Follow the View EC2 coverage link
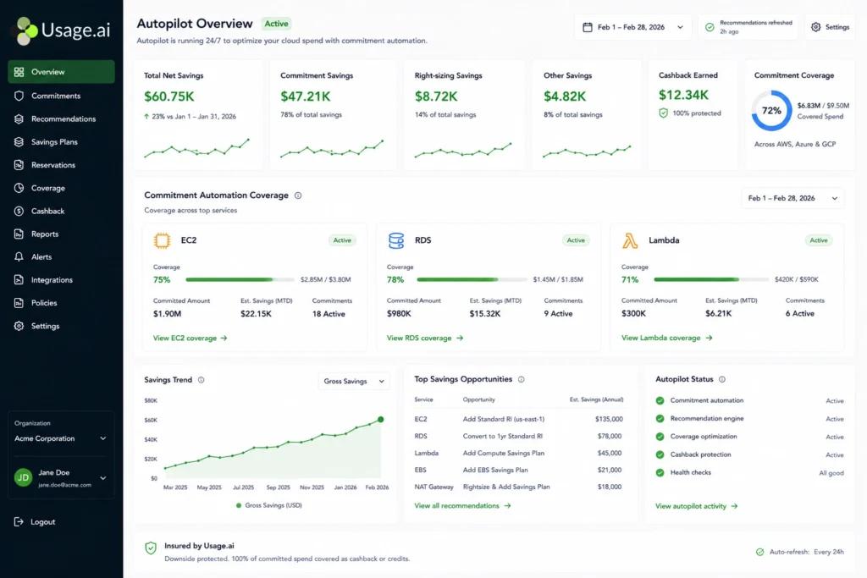Screen dimensions: 867x578 coord(191,339)
